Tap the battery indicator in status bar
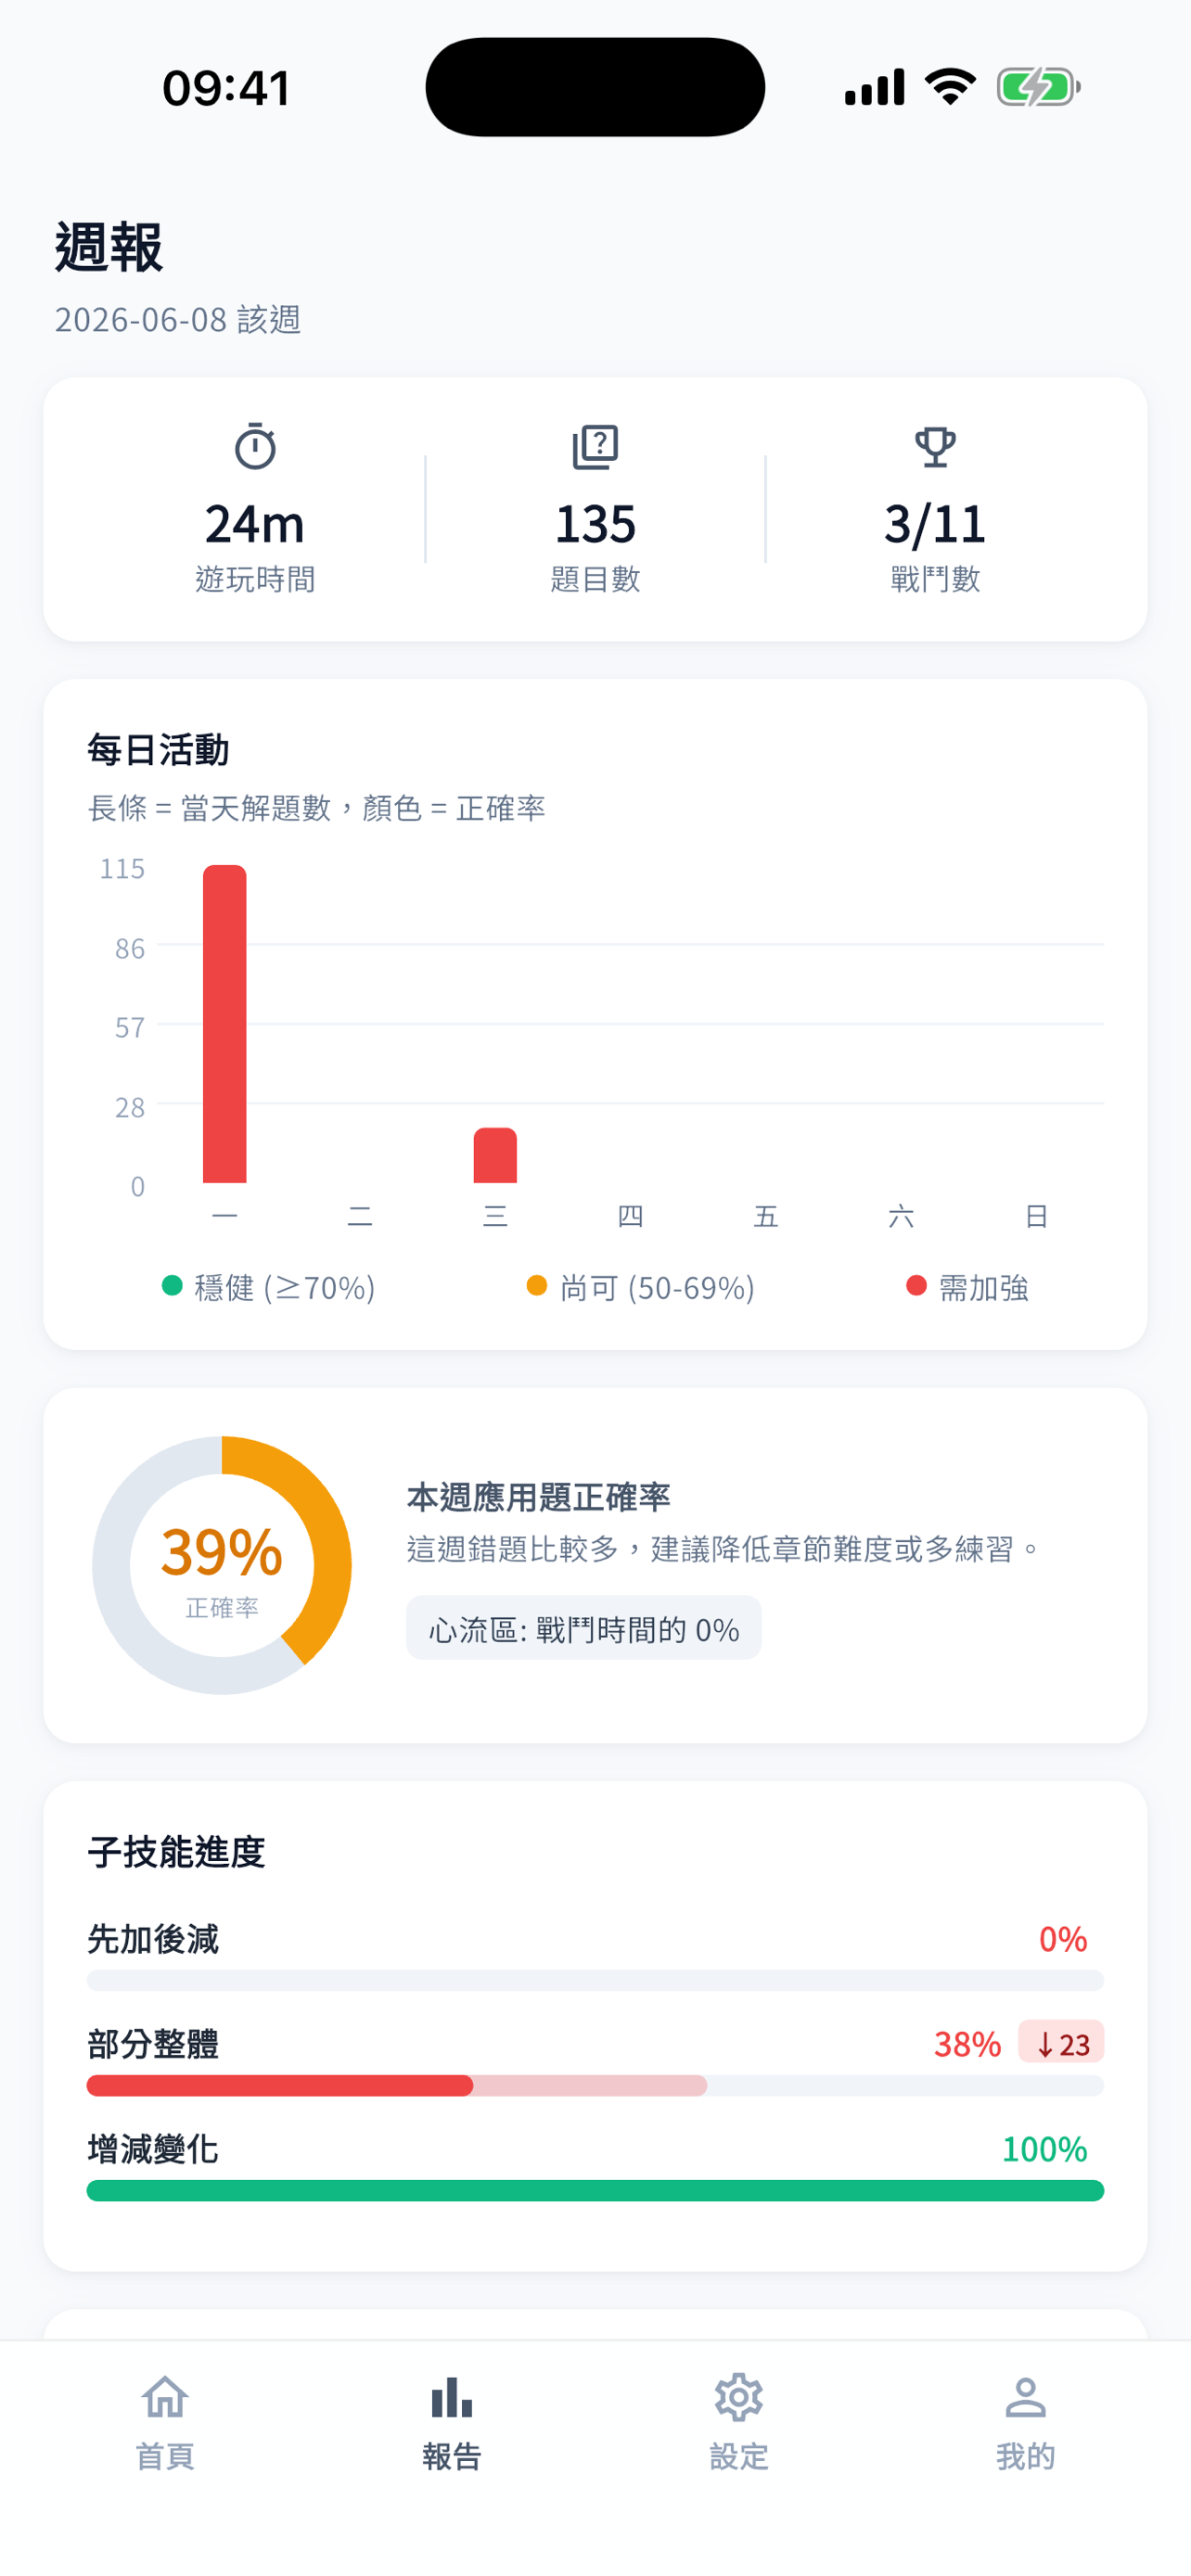The image size is (1191, 2576). click(1038, 87)
